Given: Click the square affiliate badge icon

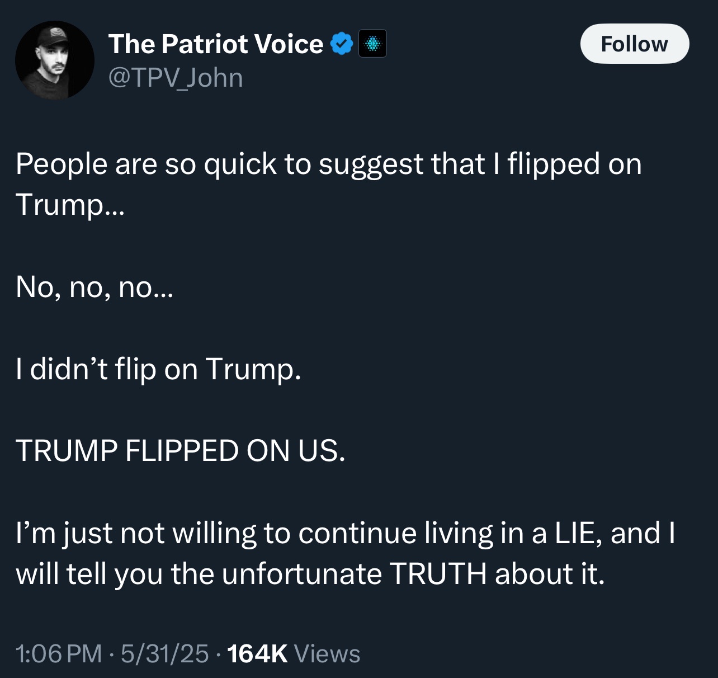Looking at the screenshot, I should click(372, 44).
